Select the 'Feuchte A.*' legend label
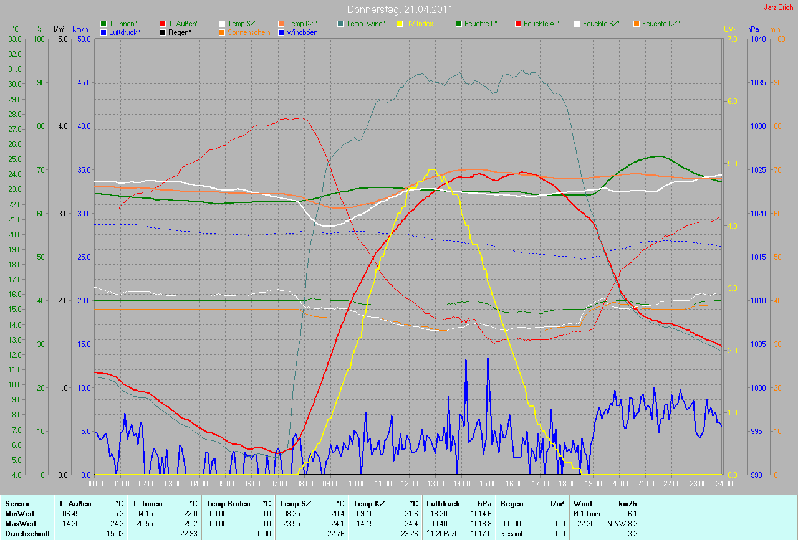The image size is (798, 540). pos(541,23)
